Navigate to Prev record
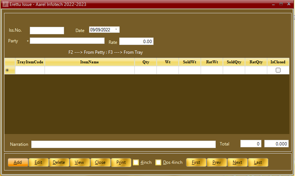 tap(216, 162)
